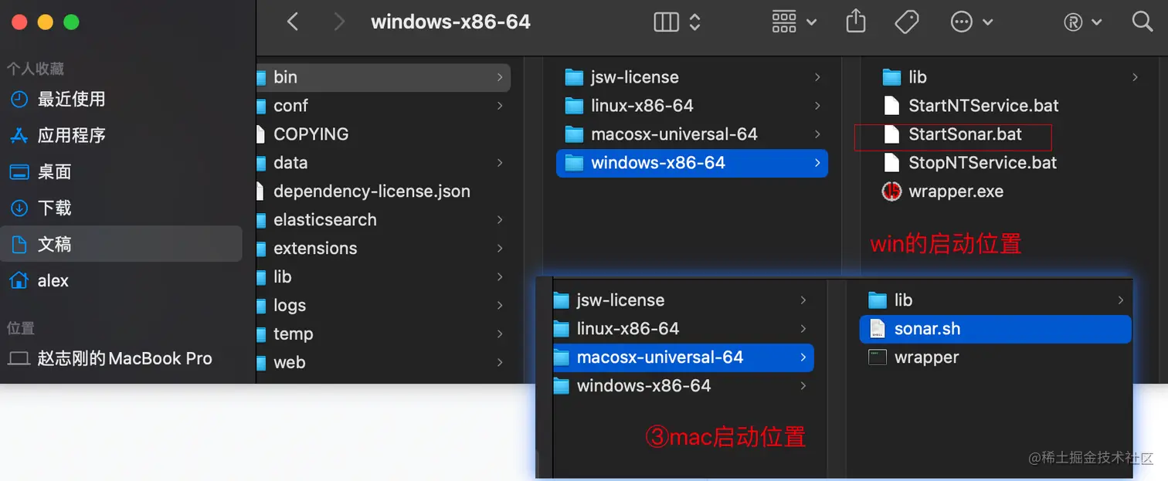The width and height of the screenshot is (1168, 481).
Task: Select the data folder
Action: pyautogui.click(x=383, y=163)
